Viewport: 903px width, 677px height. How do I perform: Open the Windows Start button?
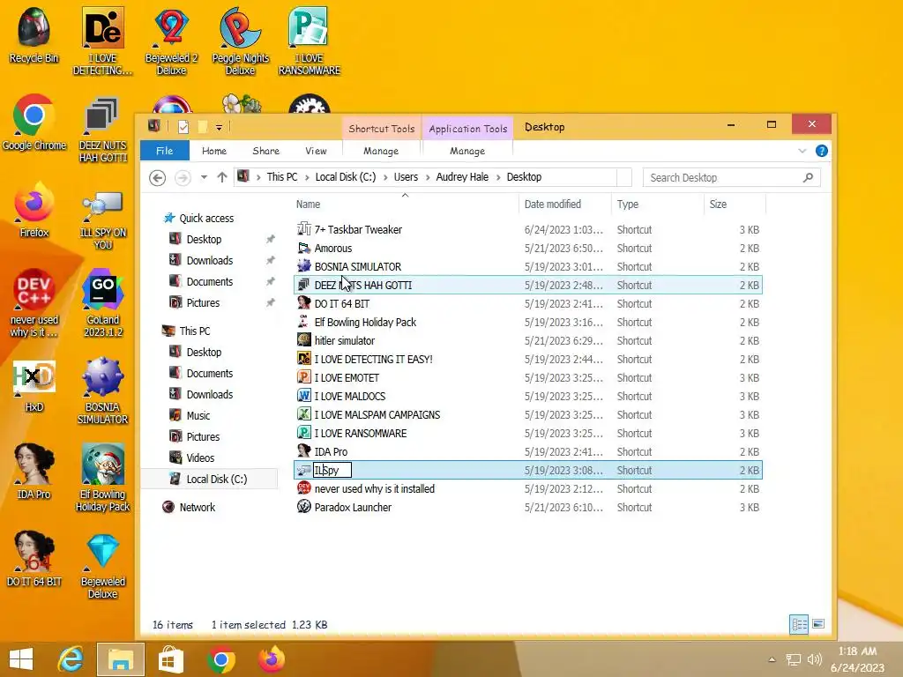coord(21,659)
